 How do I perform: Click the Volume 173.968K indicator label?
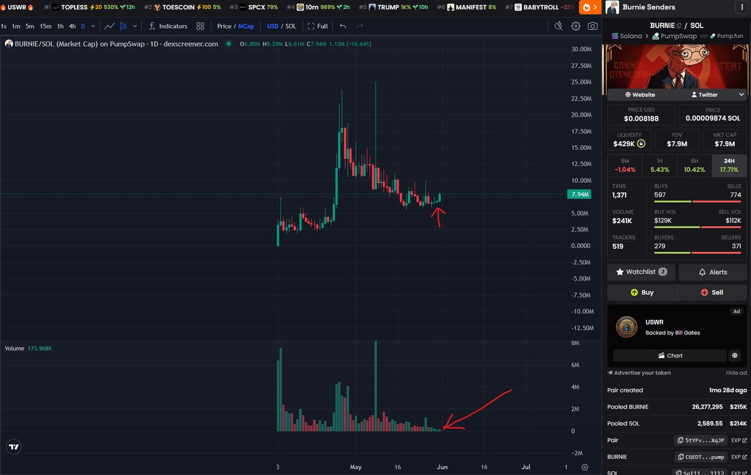pos(28,348)
